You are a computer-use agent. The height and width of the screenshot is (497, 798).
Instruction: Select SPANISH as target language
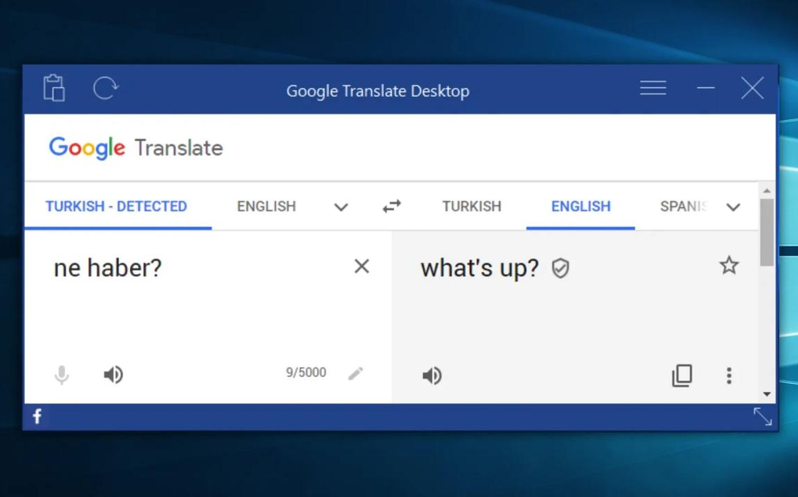click(683, 206)
